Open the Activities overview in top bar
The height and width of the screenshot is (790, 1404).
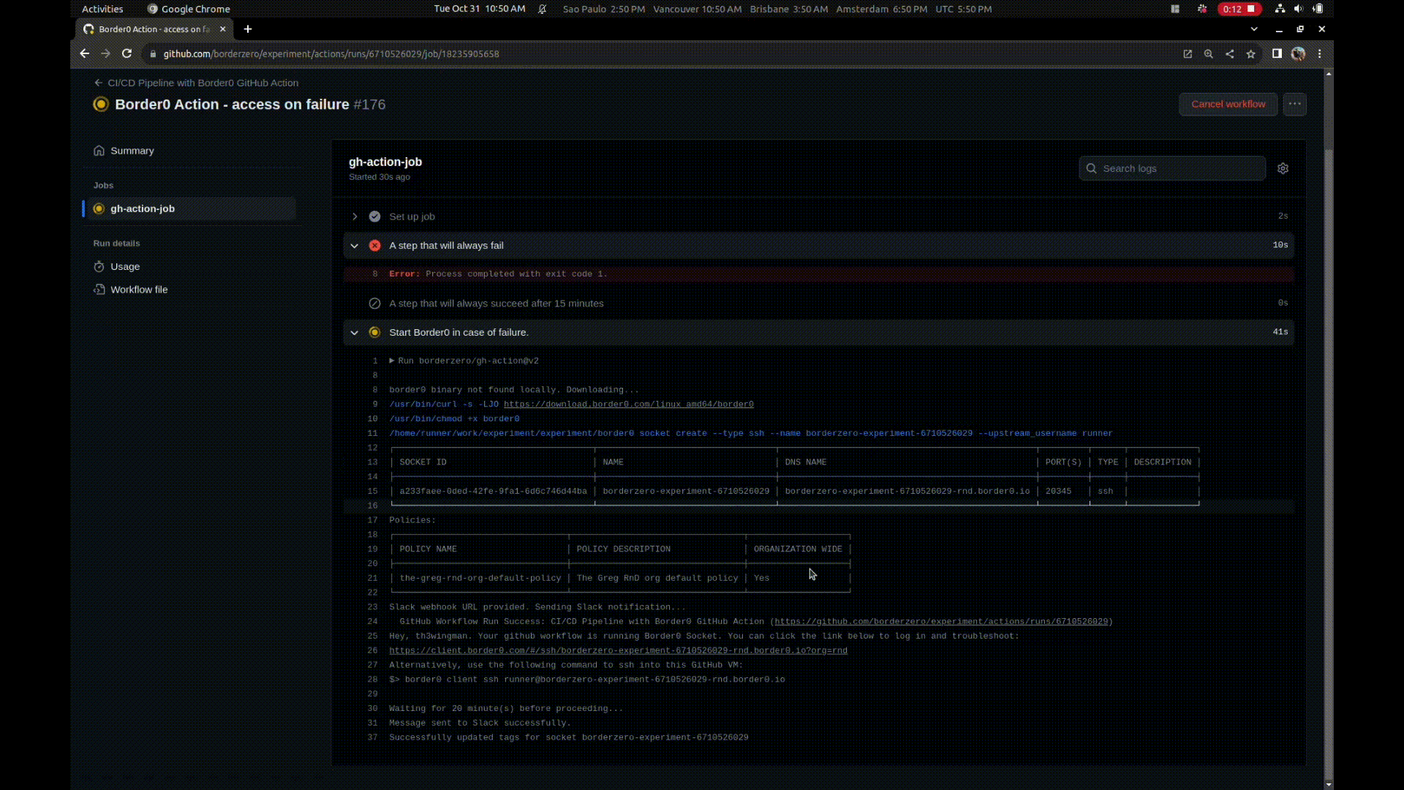pos(102,9)
